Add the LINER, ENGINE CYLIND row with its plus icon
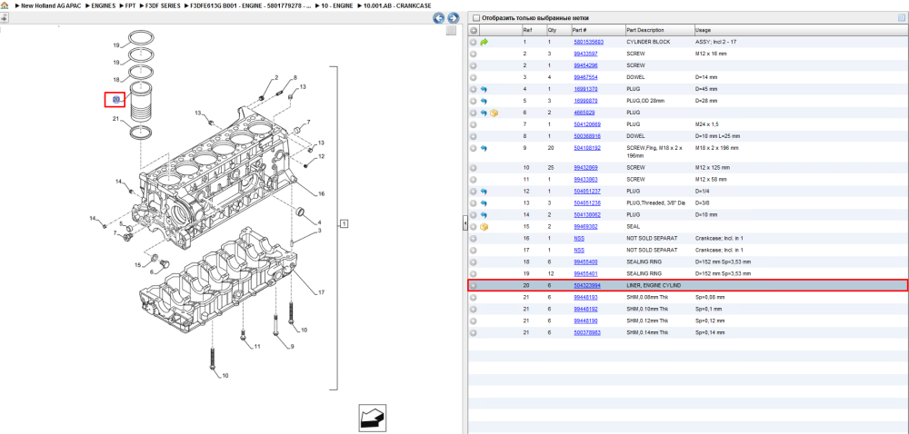Screen dimensions: 909x434 pyautogui.click(x=474, y=286)
